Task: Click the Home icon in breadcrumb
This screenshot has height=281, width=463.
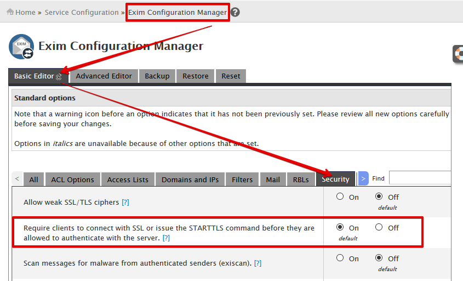Action: coord(10,12)
